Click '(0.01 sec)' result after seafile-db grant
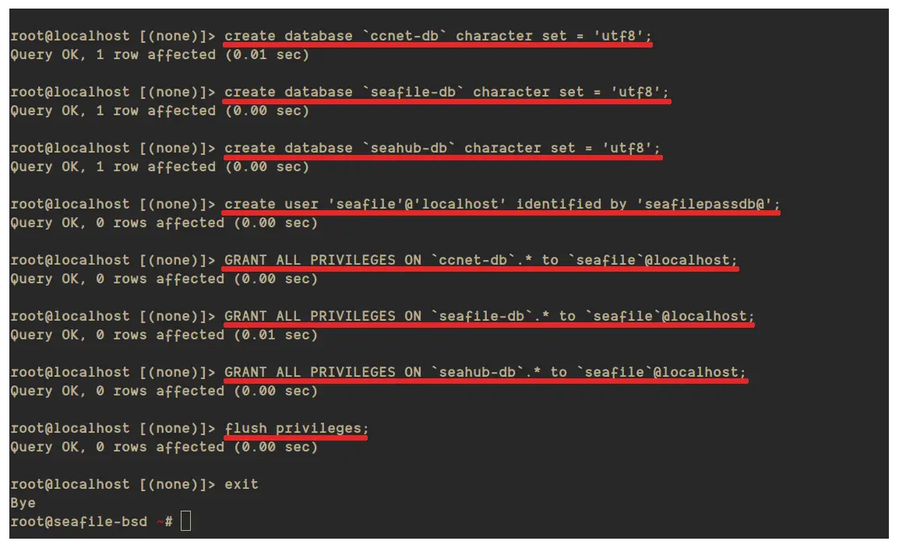This screenshot has width=899, height=548. coord(275,335)
